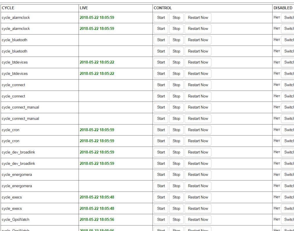
Task: Start the first cycle_dev_broadlink row
Action: click(161, 152)
